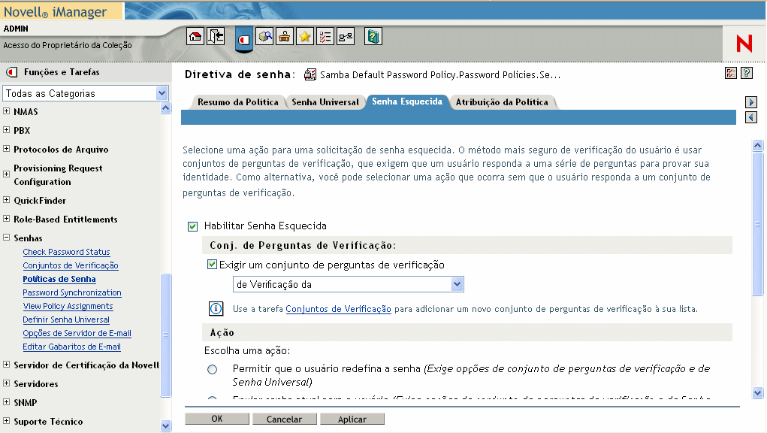Open the View Objects magnifier icon
The image size is (767, 433).
click(x=264, y=37)
